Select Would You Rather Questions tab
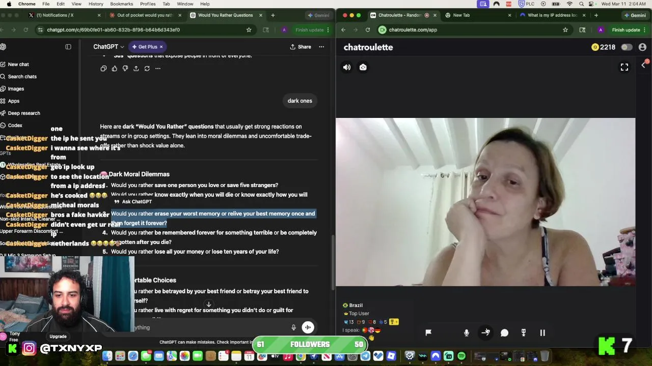The height and width of the screenshot is (366, 652). tap(226, 15)
